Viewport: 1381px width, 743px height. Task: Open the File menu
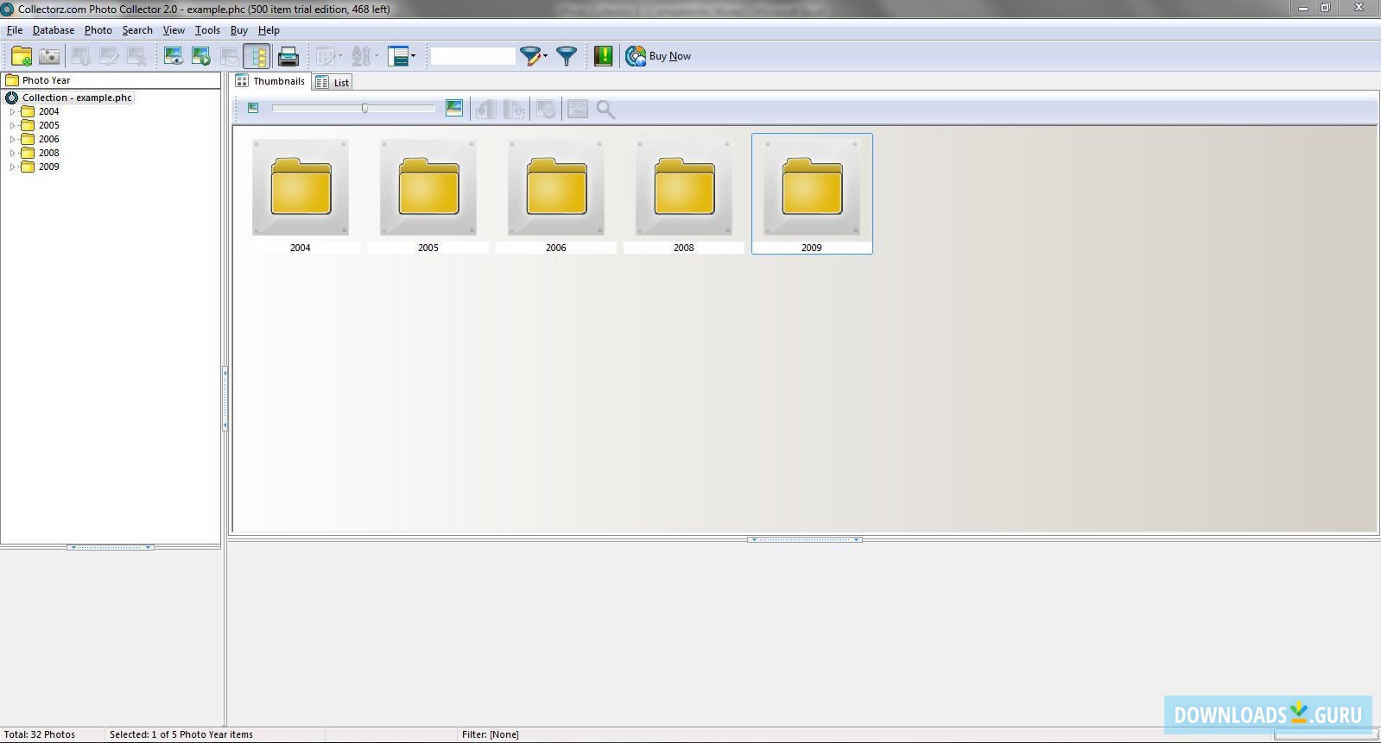[15, 30]
